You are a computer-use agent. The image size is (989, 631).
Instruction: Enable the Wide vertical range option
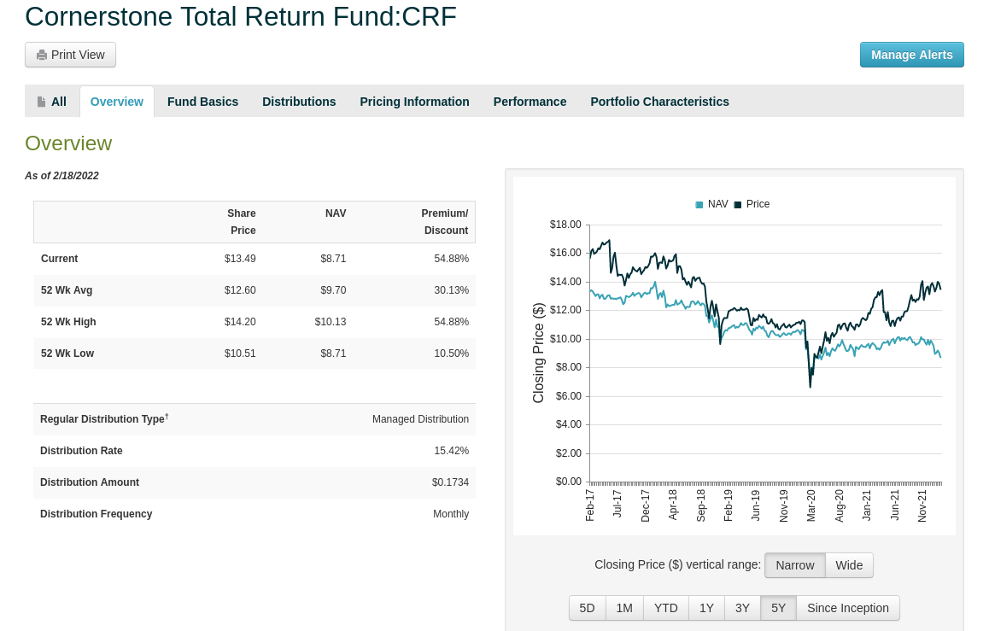[x=849, y=564]
